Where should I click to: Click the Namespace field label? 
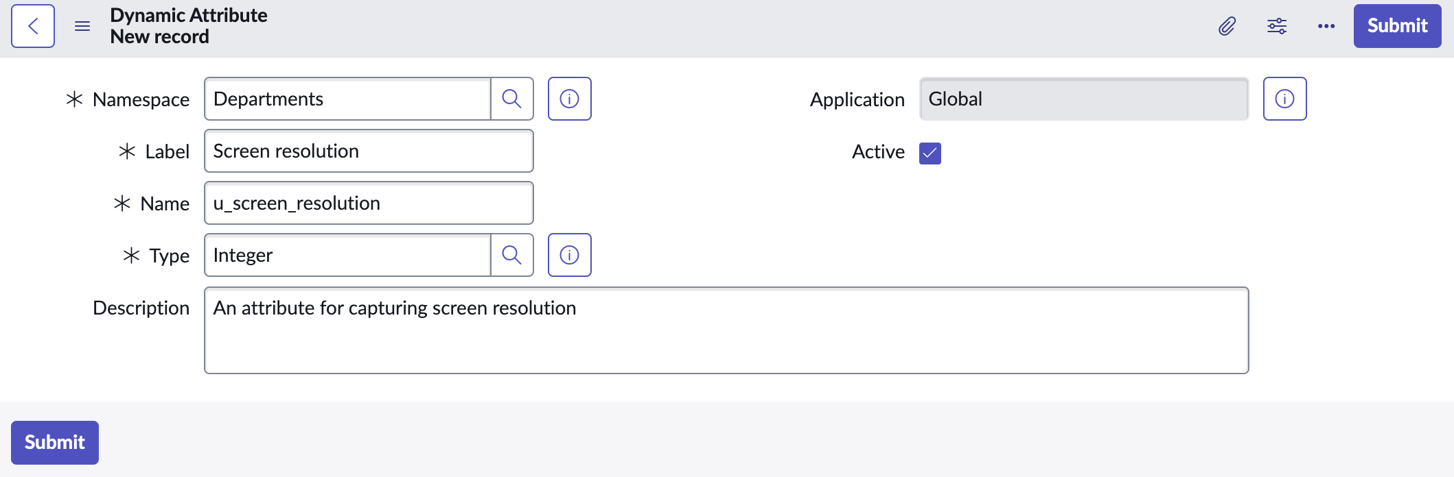(141, 99)
